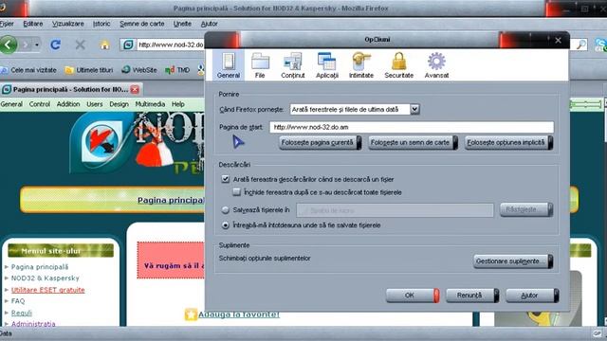The height and width of the screenshot is (341, 607).
Task: Open Help menu on site admin bar
Action: (x=177, y=104)
